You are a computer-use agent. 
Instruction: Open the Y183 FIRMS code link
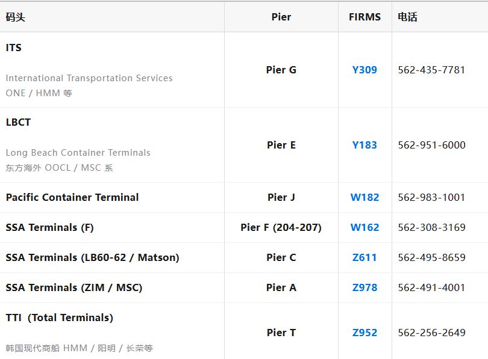364,145
